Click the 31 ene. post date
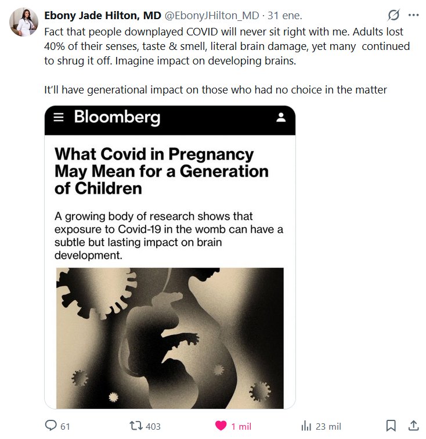Screen dimensions: 426x439 click(284, 16)
